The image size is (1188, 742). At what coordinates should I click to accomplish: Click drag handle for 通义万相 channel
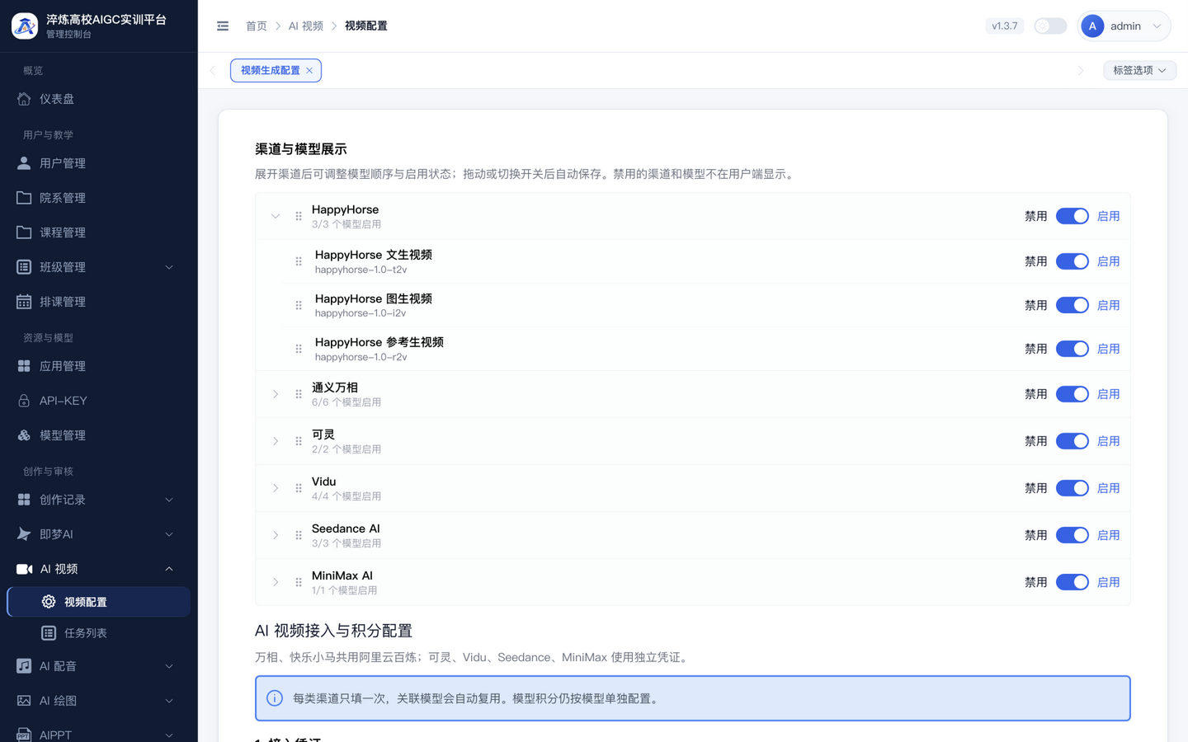pyautogui.click(x=299, y=394)
